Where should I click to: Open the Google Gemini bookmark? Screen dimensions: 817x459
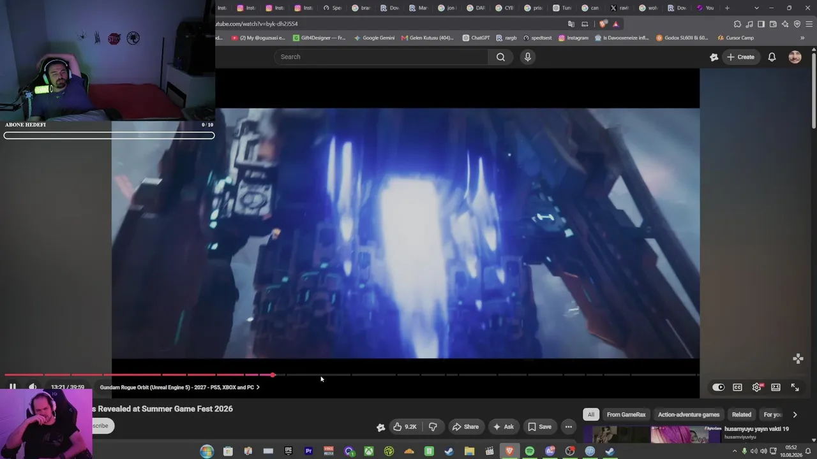point(375,38)
